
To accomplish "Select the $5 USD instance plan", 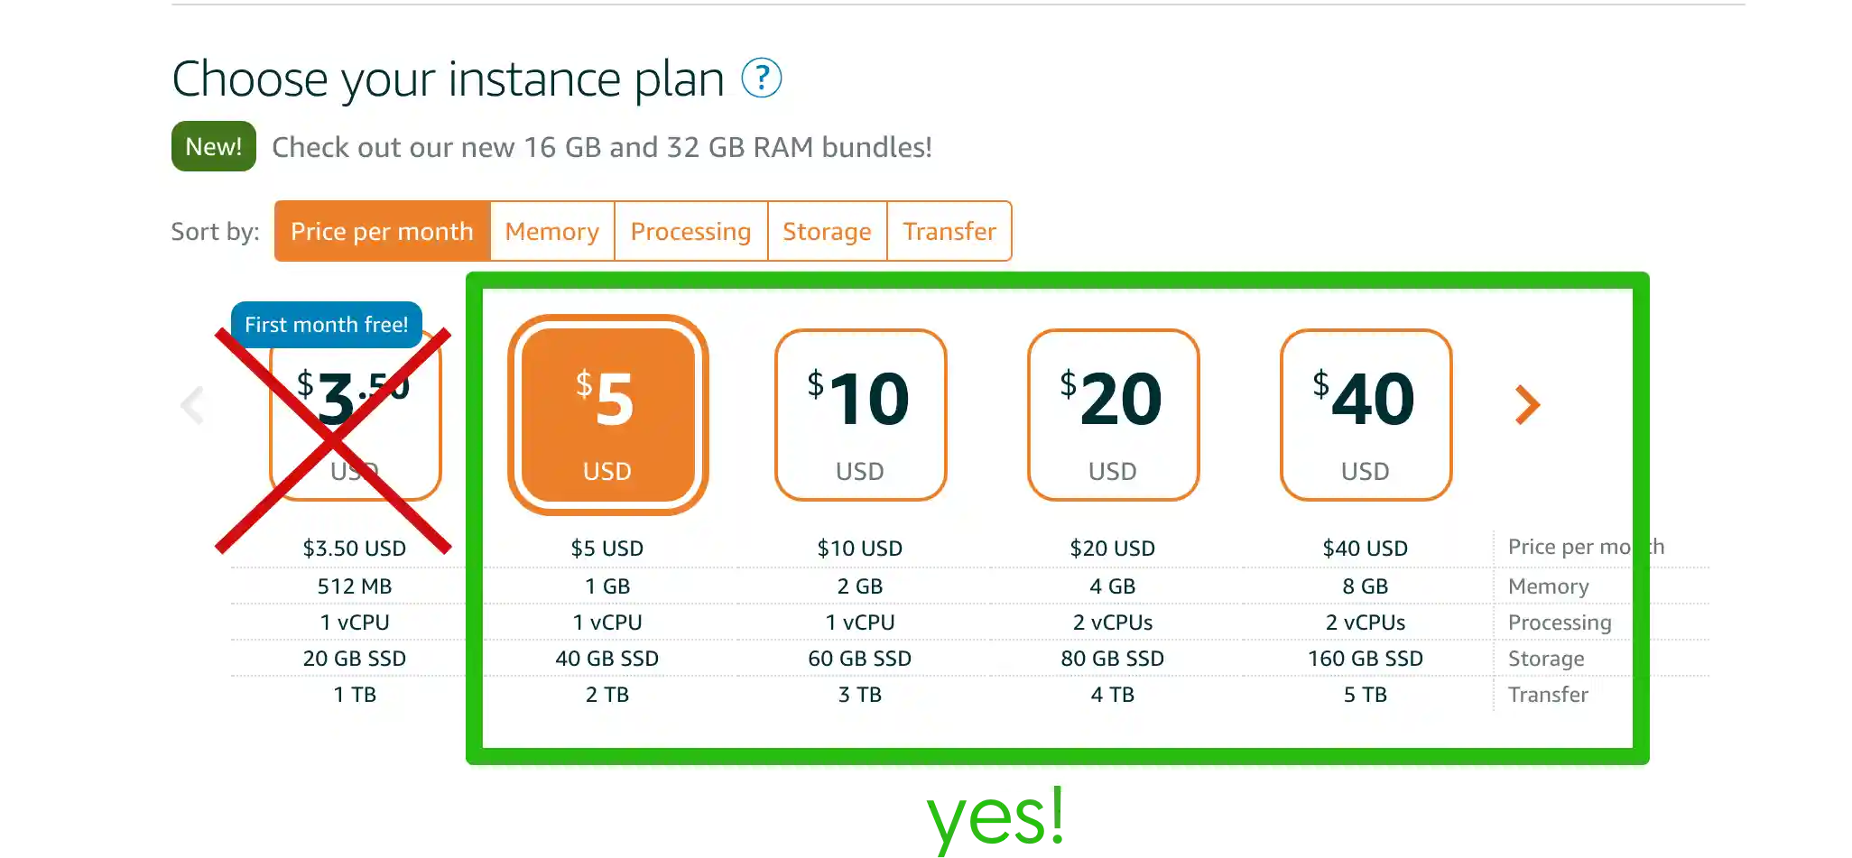I will [607, 415].
